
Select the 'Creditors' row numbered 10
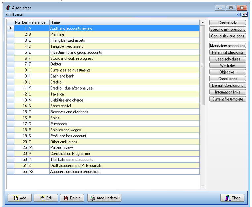click(x=103, y=82)
